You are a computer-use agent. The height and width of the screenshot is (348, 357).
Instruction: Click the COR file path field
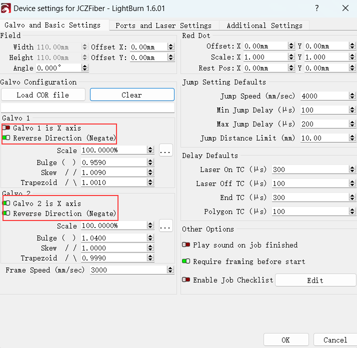click(87, 108)
